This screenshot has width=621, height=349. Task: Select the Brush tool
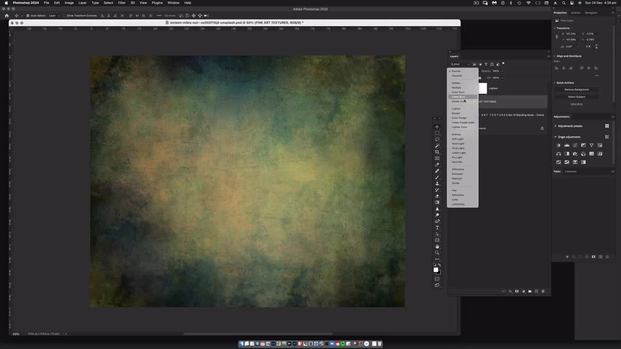coord(437,177)
